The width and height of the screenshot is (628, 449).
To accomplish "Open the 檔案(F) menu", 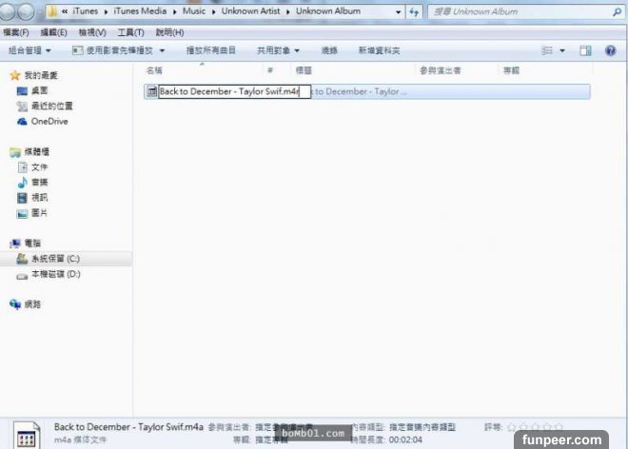I will point(16,32).
